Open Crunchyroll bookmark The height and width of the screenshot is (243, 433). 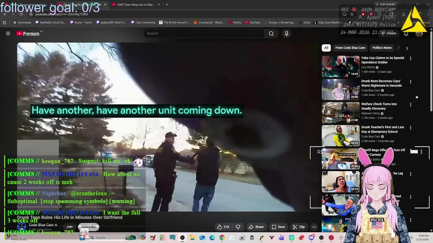(x=209, y=23)
